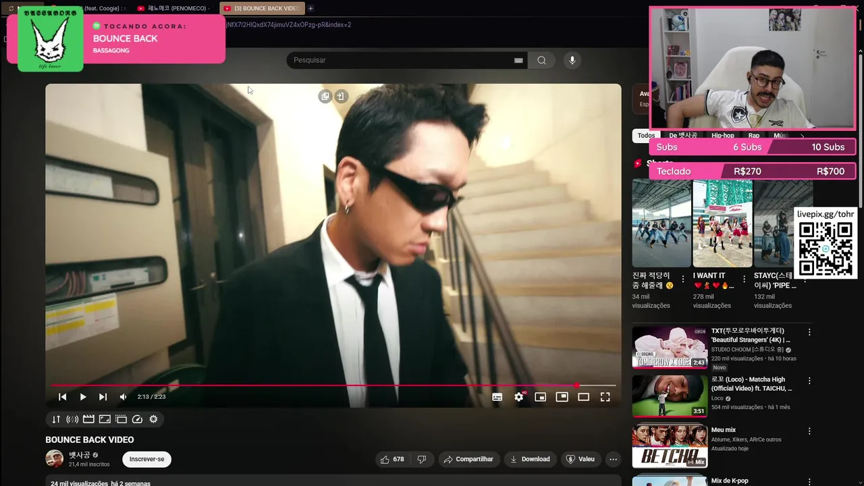Viewport: 864px width, 486px height.
Task: Click the clapperboard cinema mode icon
Action: [x=88, y=419]
